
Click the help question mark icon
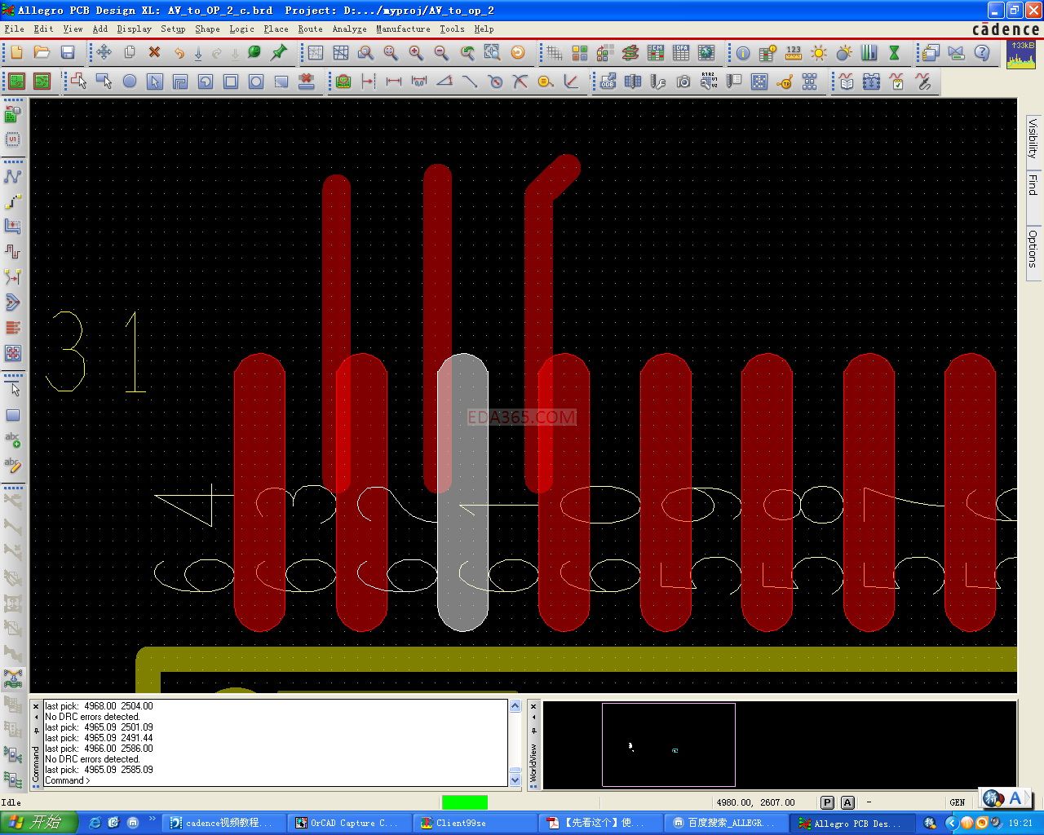pyautogui.click(x=982, y=53)
